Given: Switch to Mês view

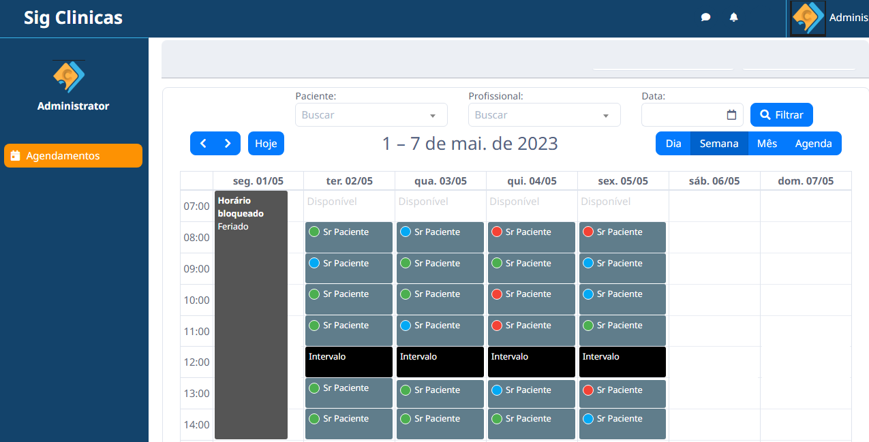Looking at the screenshot, I should [767, 144].
